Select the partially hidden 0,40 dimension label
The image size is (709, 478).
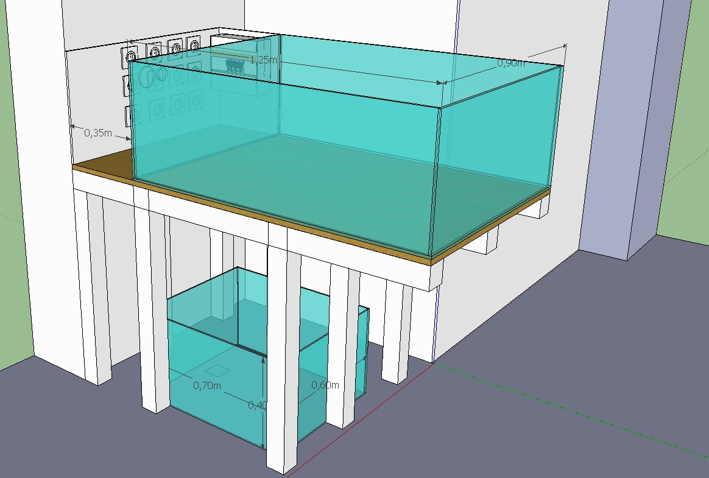pyautogui.click(x=257, y=405)
